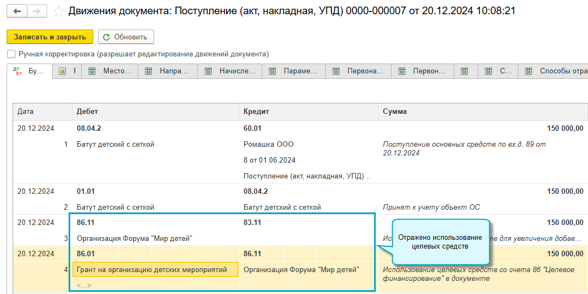The width and height of the screenshot is (588, 294).
Task: Click the Обновить refresh button
Action: [x=126, y=37]
